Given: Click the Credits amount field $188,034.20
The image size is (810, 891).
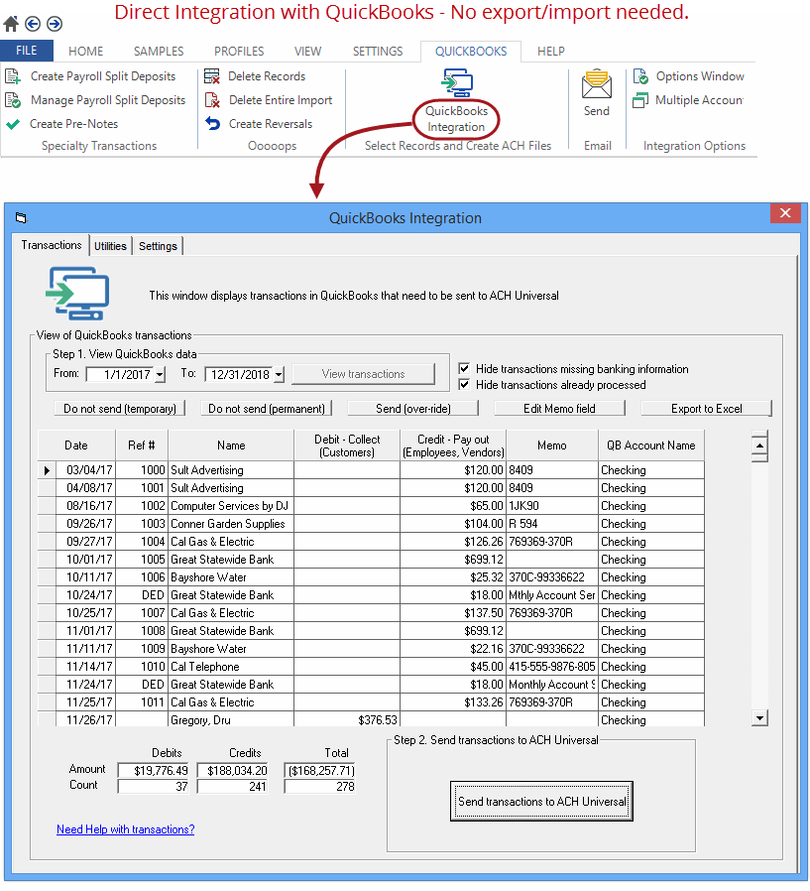Looking at the screenshot, I should click(233, 771).
